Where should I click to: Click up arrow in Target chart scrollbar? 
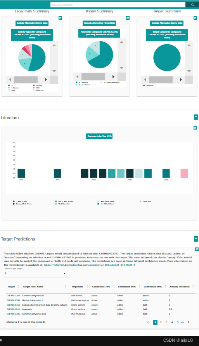coord(189,45)
